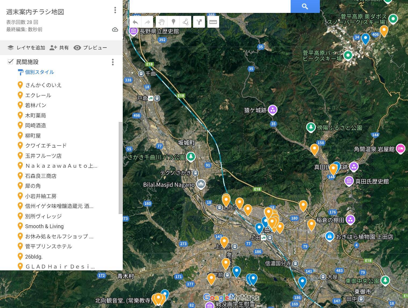Open 民間施設 layer options menu
Viewport: 408px width, 308px height.
click(x=113, y=62)
